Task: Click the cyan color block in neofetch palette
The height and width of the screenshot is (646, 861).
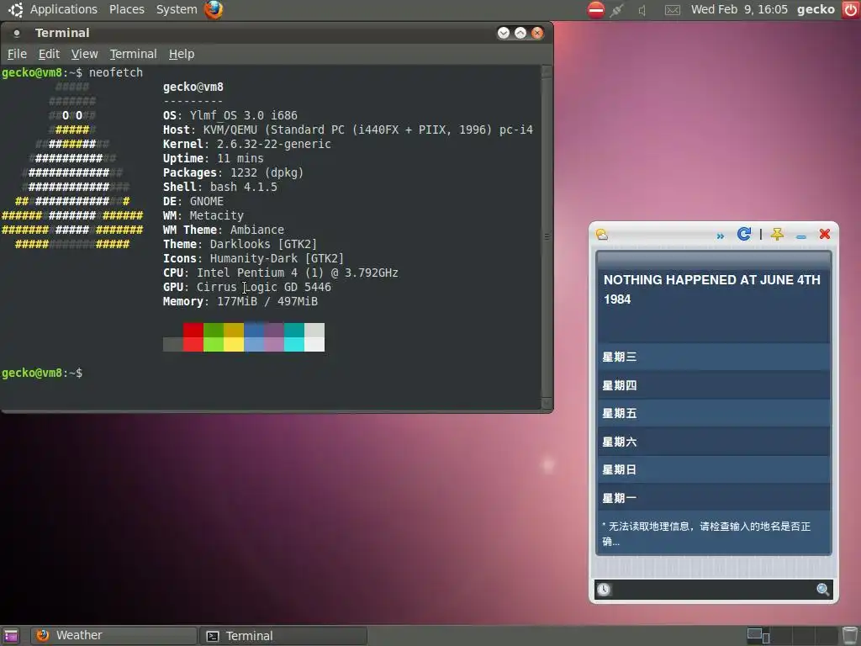Action: 294,337
